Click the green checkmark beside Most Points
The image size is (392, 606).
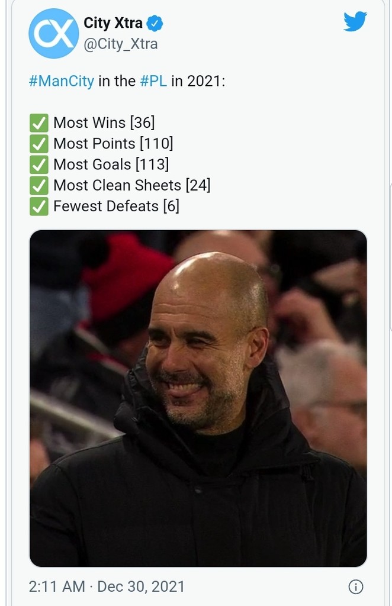coord(38,143)
